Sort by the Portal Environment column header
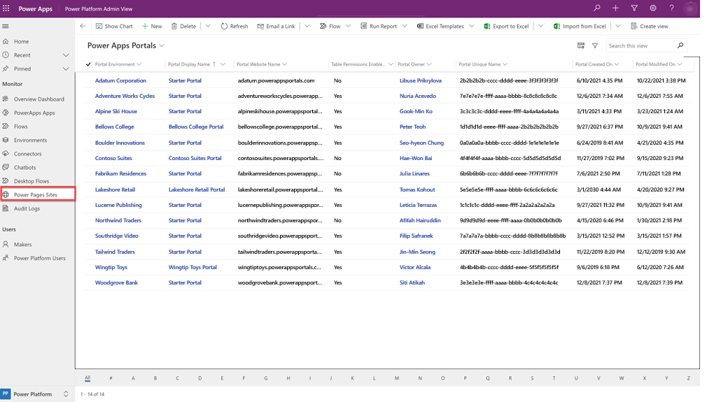 [x=118, y=64]
